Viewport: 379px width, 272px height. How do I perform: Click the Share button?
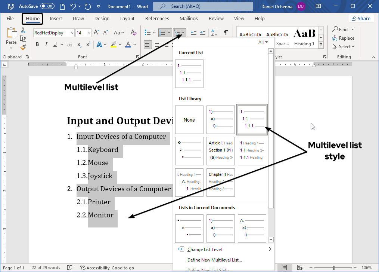point(361,18)
